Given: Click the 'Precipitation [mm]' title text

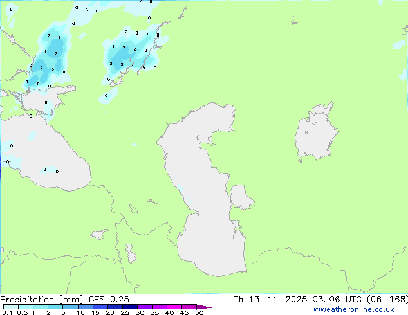Looking at the screenshot, I should [x=42, y=300].
